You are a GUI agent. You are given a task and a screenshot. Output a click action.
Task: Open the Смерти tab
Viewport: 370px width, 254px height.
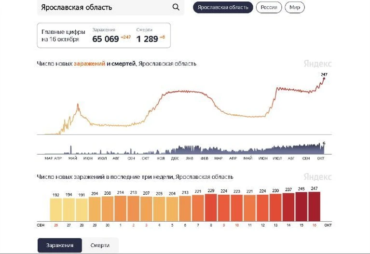point(100,245)
